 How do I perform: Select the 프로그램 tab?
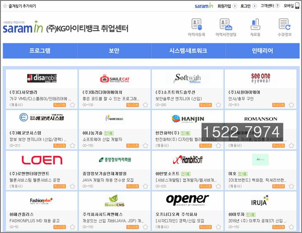[x=40, y=50]
